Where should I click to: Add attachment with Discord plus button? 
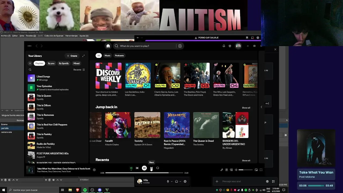tap(217, 181)
